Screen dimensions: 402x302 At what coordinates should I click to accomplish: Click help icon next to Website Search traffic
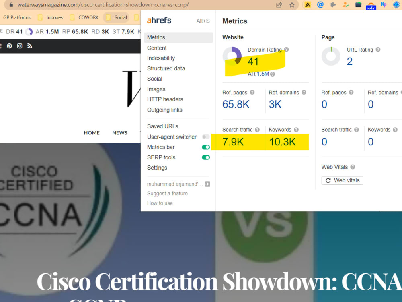pos(257,130)
